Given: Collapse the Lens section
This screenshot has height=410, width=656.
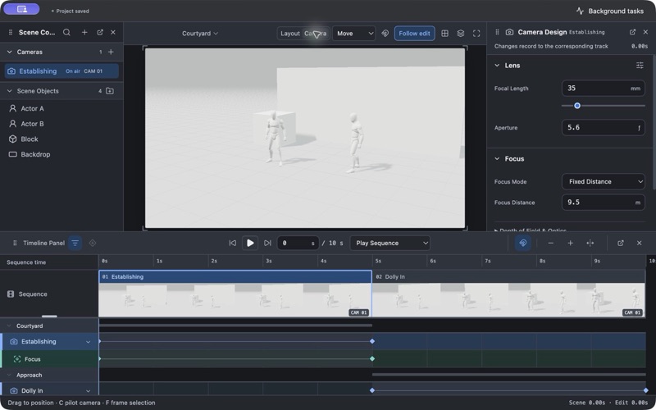Looking at the screenshot, I should (497, 66).
